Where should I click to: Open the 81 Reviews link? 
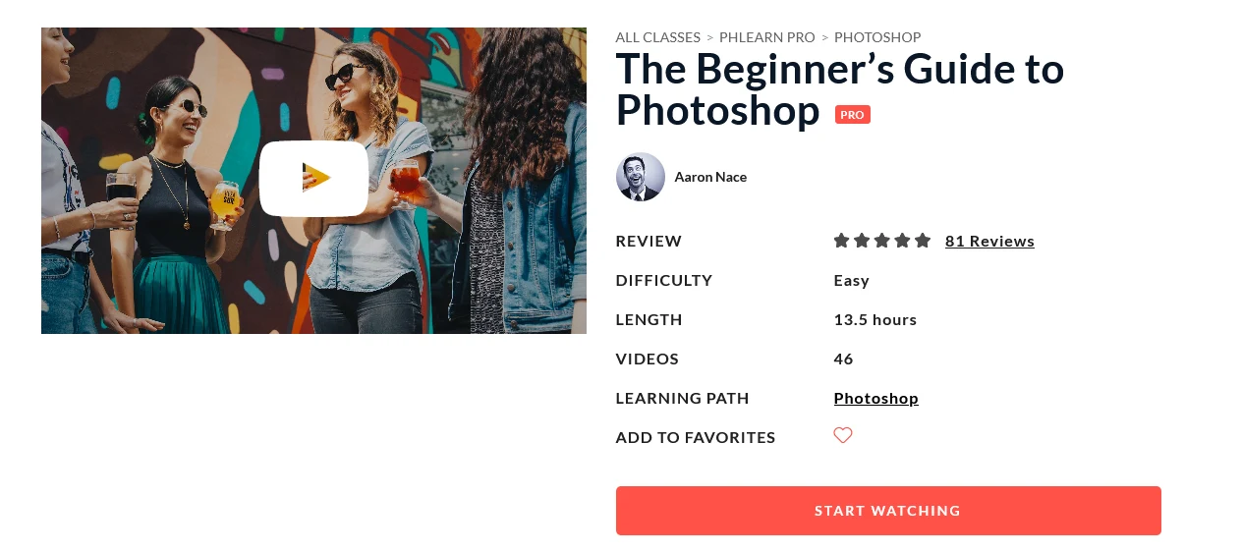[x=989, y=241]
